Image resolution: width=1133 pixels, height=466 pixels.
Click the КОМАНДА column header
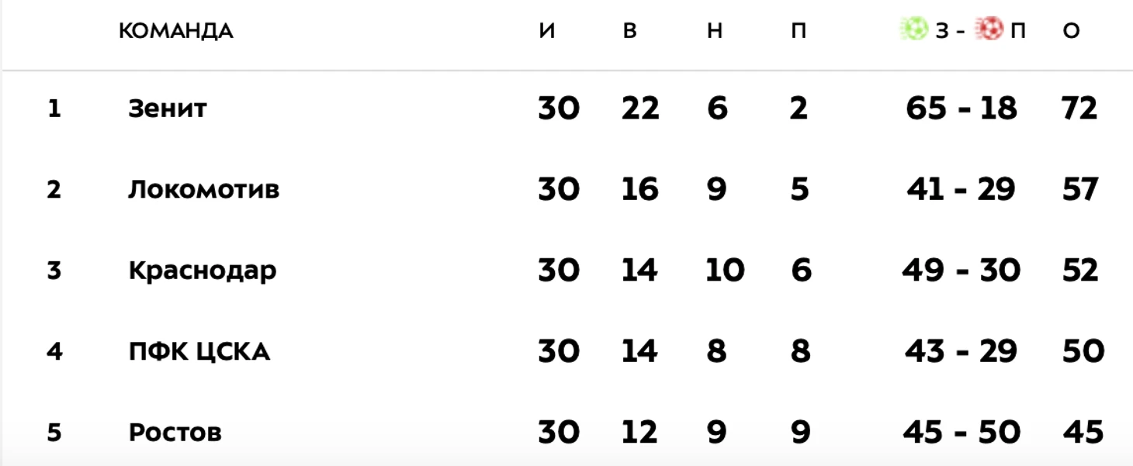(x=176, y=31)
